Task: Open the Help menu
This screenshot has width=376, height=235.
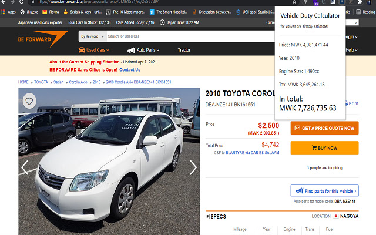Action: [352, 50]
